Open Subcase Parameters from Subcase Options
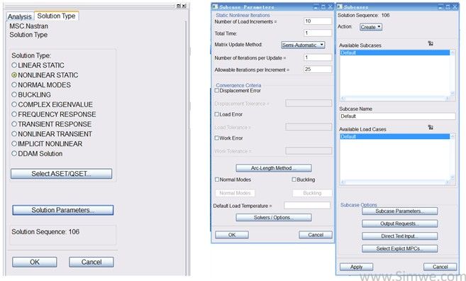 [x=400, y=211]
